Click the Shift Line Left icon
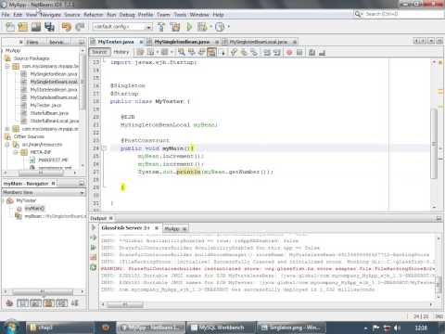The image size is (445, 334). point(267,52)
